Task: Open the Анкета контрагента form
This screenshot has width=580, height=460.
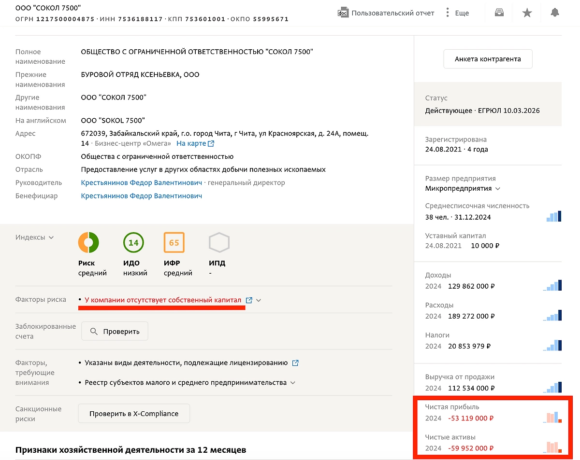Action: click(488, 58)
